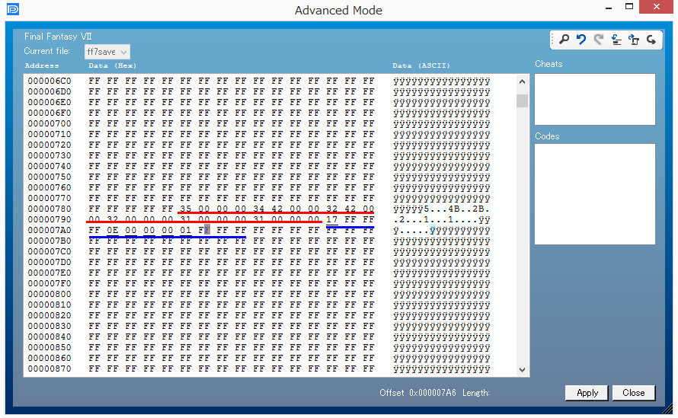Viewport: 678px width, 418px height.
Task: Select the 35 byte in row 00000780
Action: click(x=186, y=209)
